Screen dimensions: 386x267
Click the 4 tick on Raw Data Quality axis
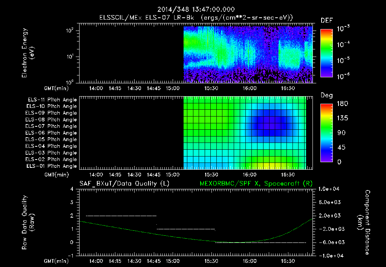click(x=72, y=189)
